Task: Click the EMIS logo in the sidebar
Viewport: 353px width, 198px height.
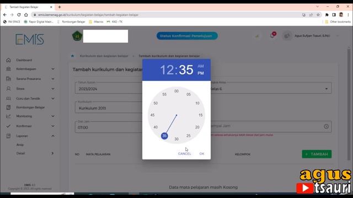Action: [x=30, y=39]
